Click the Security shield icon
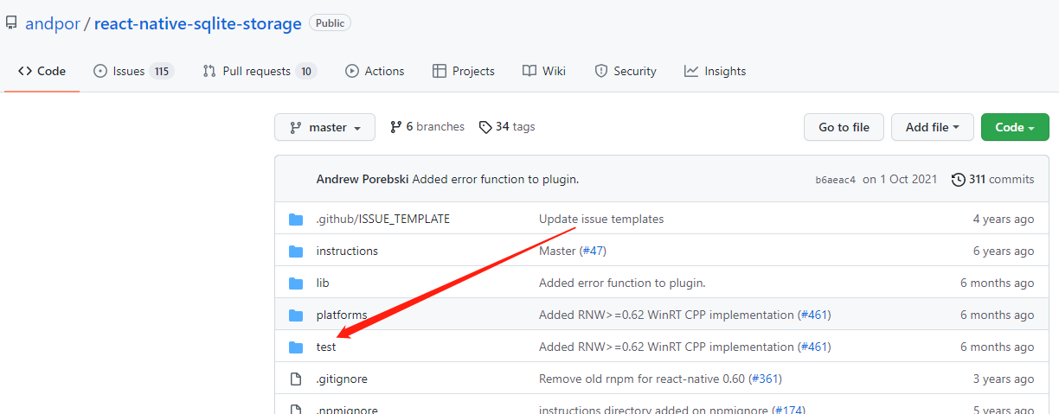Viewport: 1059px width, 414px height. (x=600, y=71)
